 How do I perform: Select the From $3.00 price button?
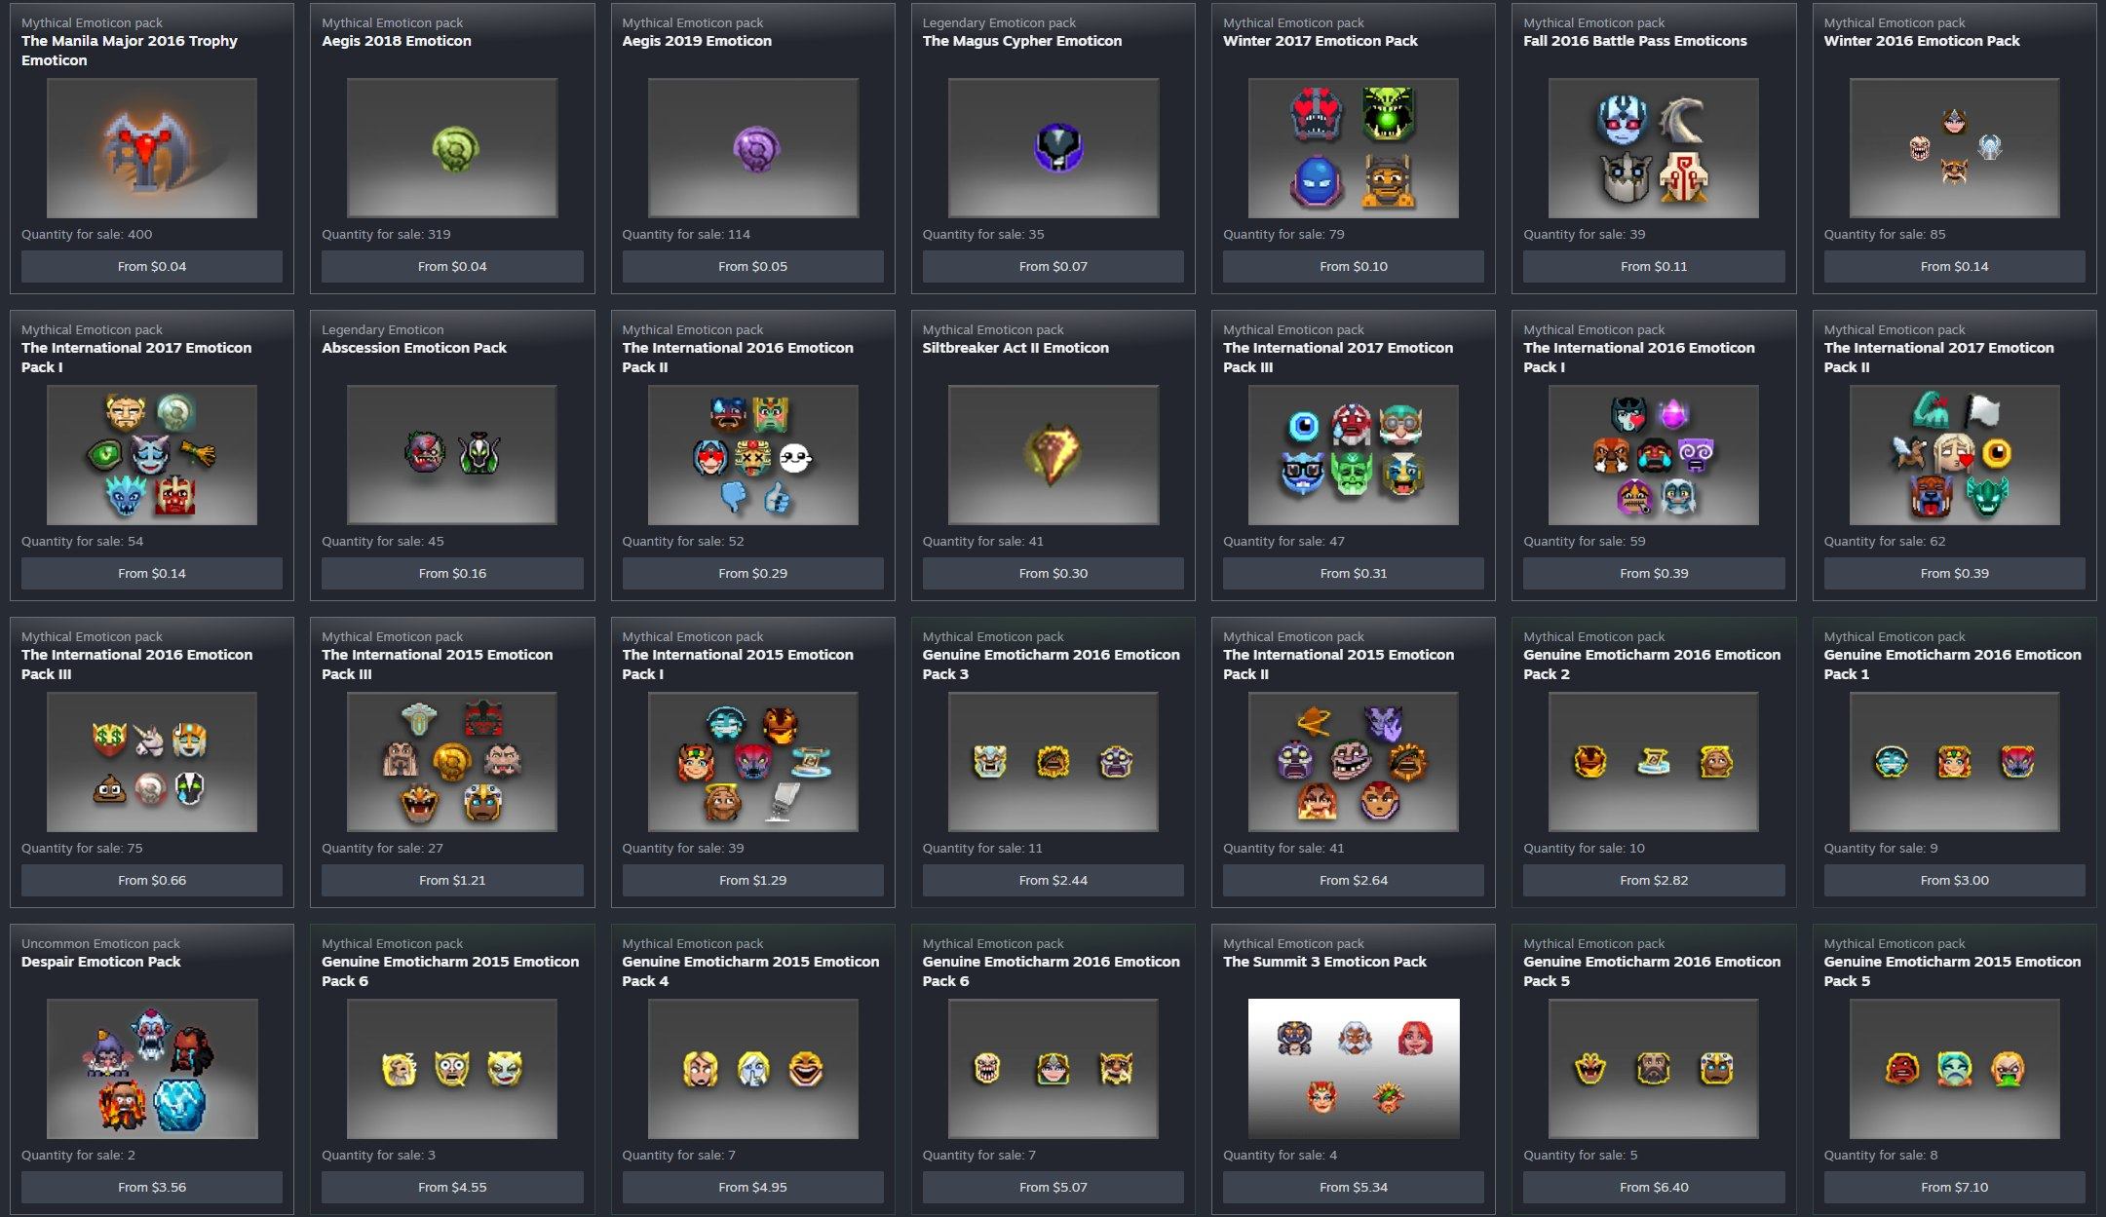point(1955,880)
